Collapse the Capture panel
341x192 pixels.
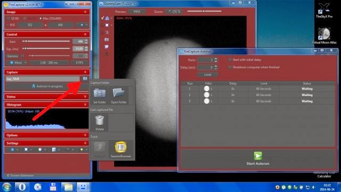[85, 72]
